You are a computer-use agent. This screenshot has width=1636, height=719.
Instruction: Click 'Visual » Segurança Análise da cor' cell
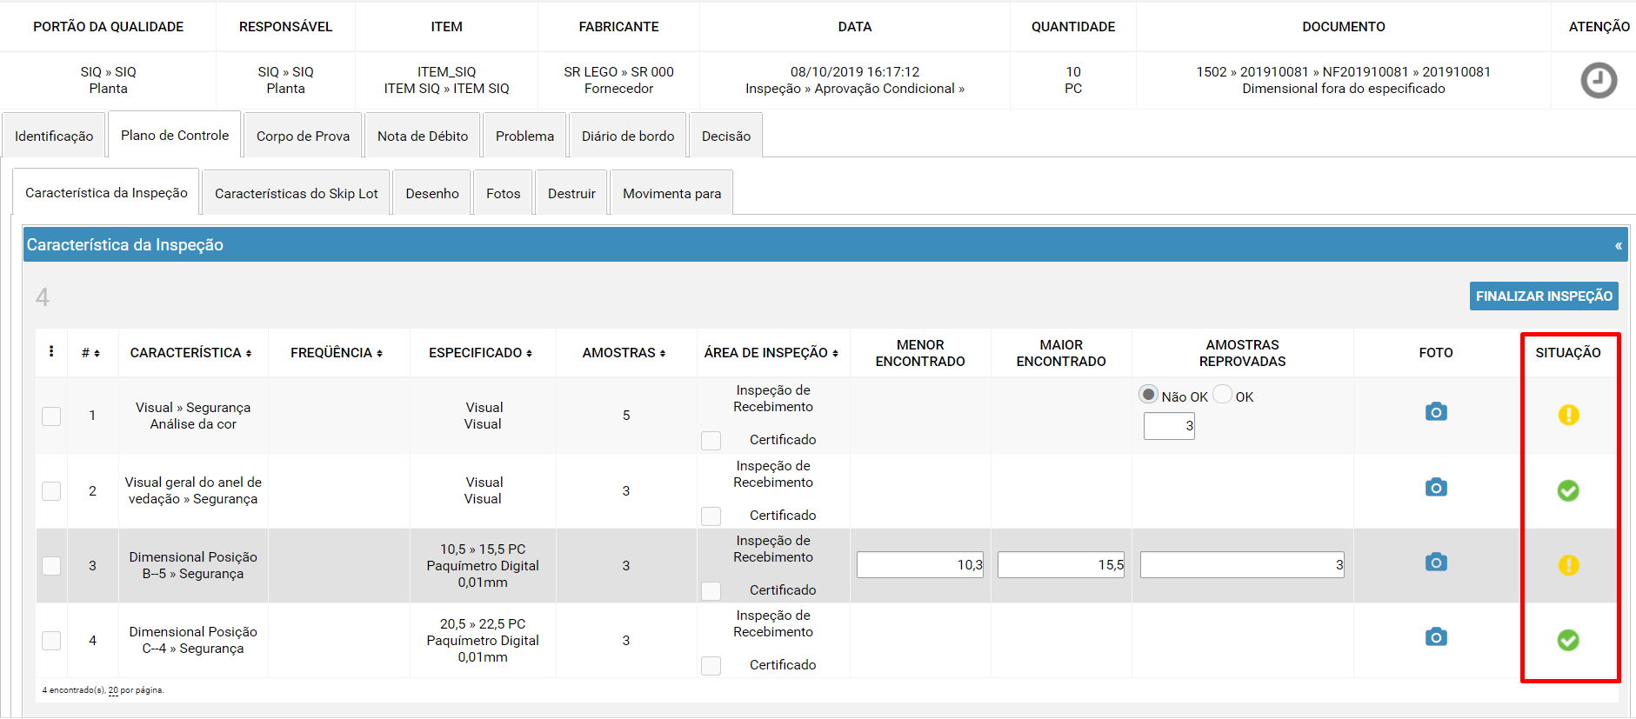pos(193,416)
